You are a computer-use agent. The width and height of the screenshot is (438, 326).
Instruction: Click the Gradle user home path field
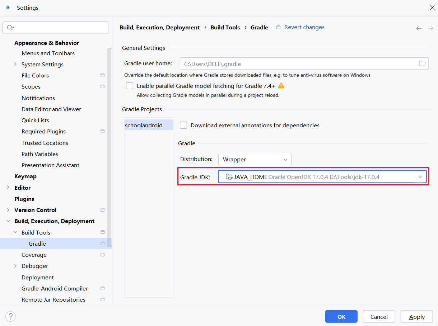298,64
